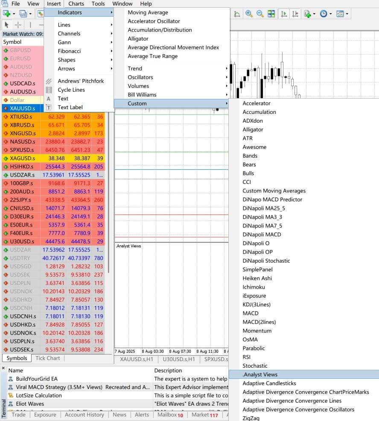Image resolution: width=379 pixels, height=421 pixels.
Task: Click the Description column header
Action: click(191, 371)
